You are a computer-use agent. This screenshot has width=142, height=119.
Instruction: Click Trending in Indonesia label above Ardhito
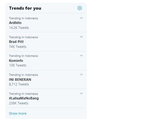tap(23, 18)
